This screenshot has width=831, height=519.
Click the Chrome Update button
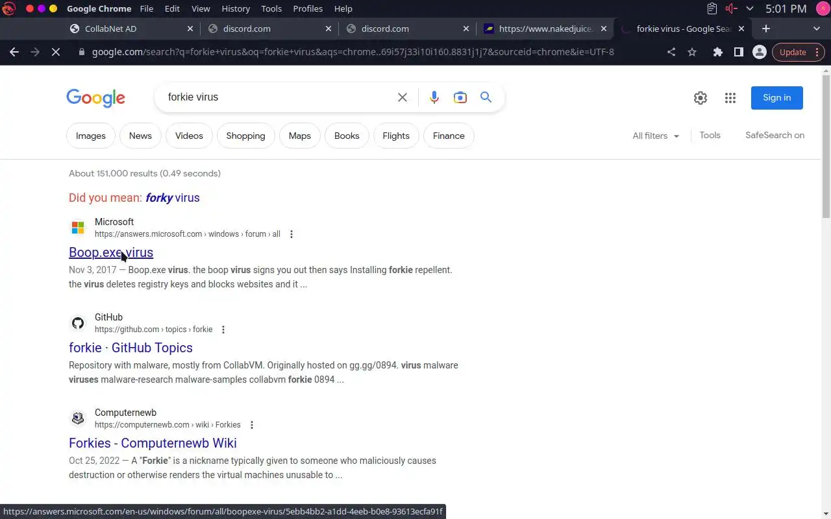pos(798,52)
